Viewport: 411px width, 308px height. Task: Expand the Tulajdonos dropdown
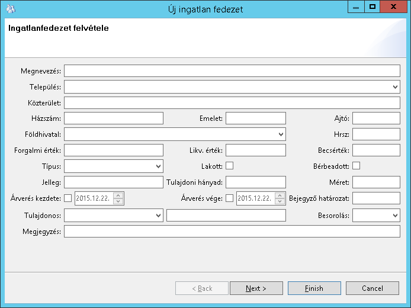(158, 216)
